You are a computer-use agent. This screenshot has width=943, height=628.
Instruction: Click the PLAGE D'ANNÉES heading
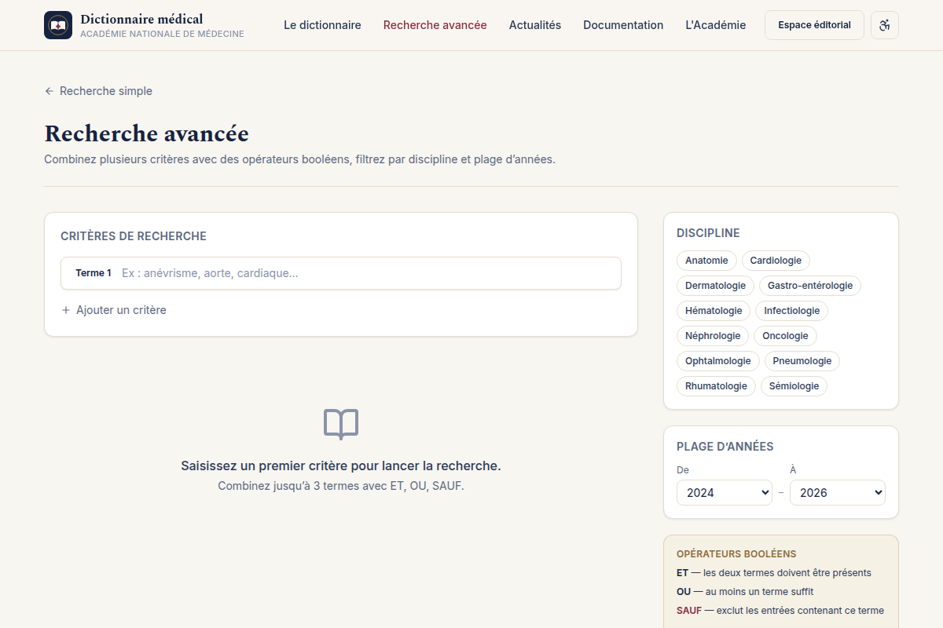pyautogui.click(x=725, y=447)
